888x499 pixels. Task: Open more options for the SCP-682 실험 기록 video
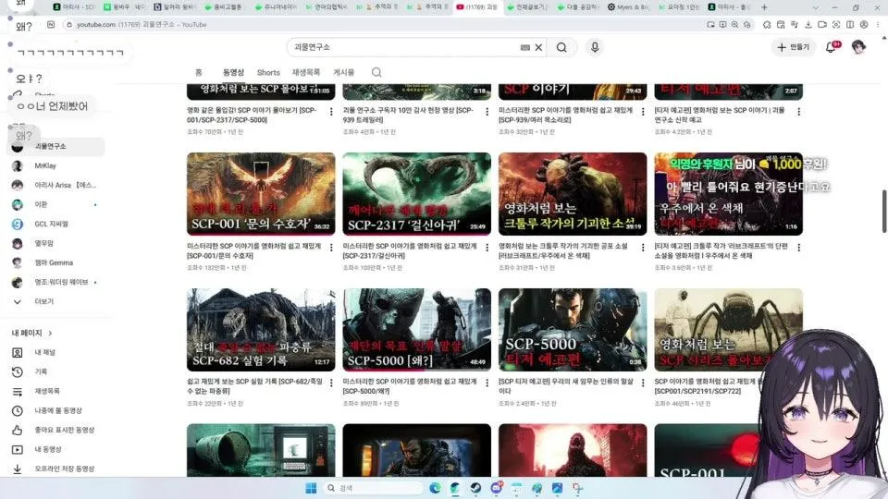pyautogui.click(x=331, y=383)
